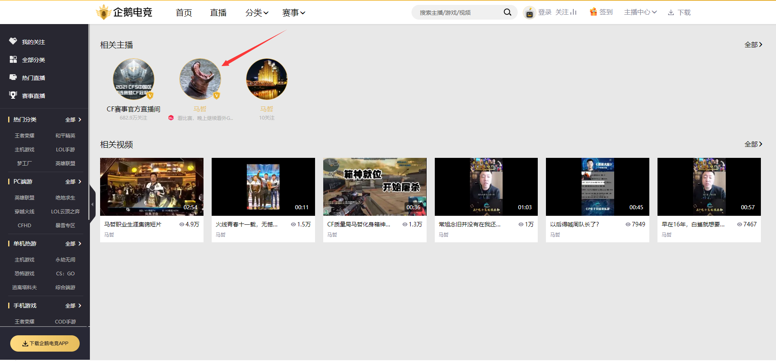776x361 pixels.
Task: Expand 单机热游 全部 list
Action: (73, 244)
